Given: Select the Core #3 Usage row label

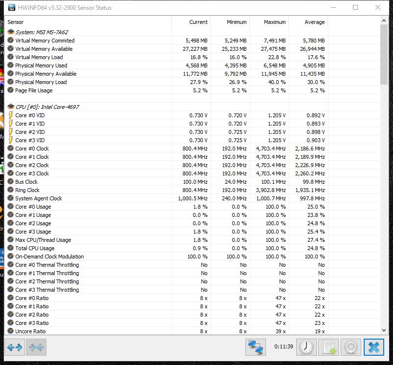Looking at the screenshot, I should click(33, 232).
